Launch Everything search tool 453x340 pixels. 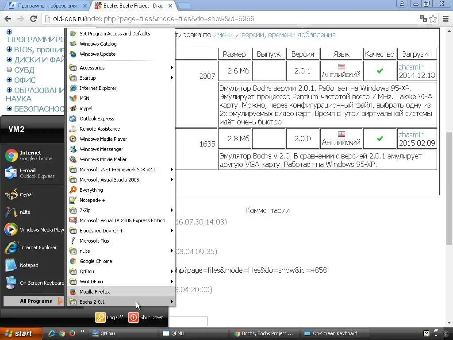point(121,190)
